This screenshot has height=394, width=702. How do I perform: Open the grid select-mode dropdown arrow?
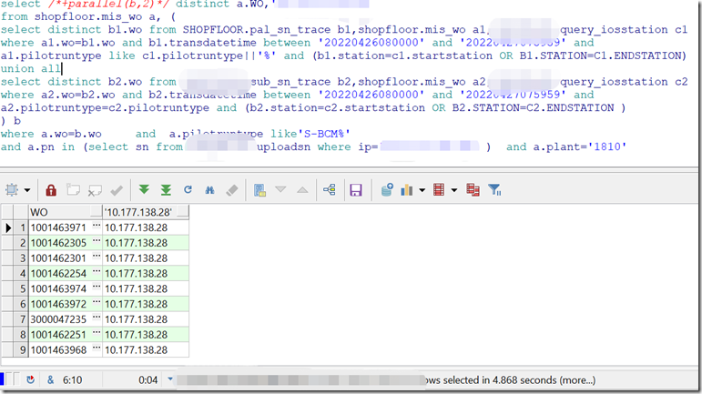(27, 190)
